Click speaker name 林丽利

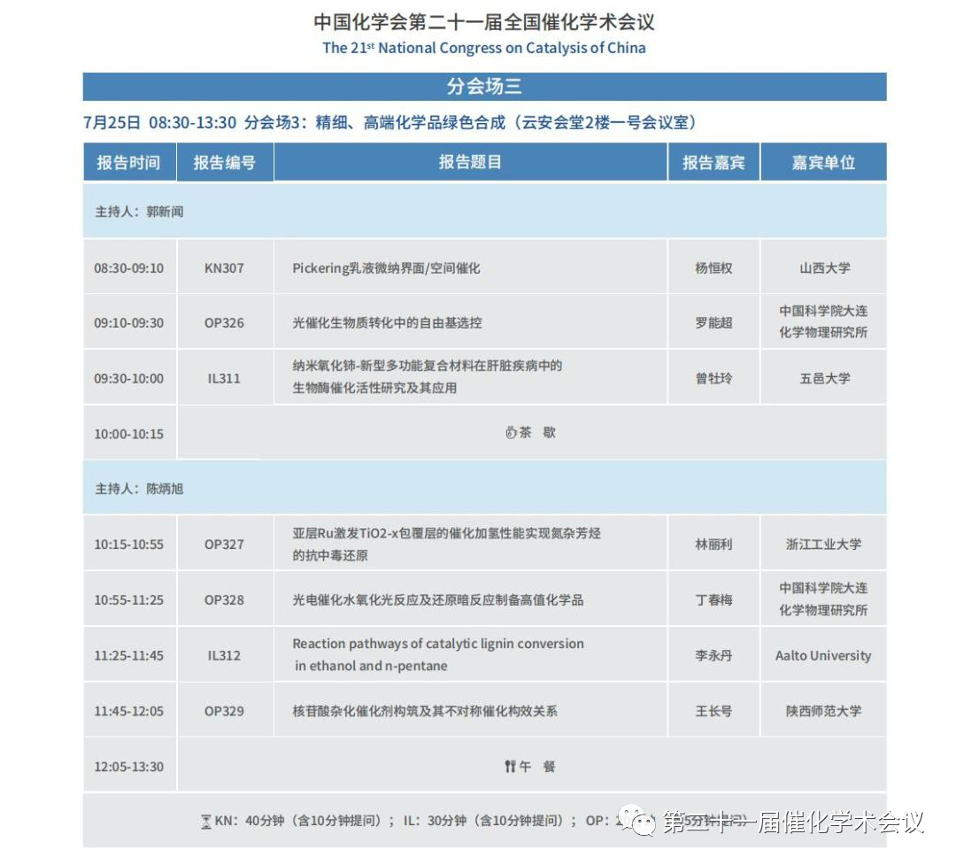click(x=713, y=544)
